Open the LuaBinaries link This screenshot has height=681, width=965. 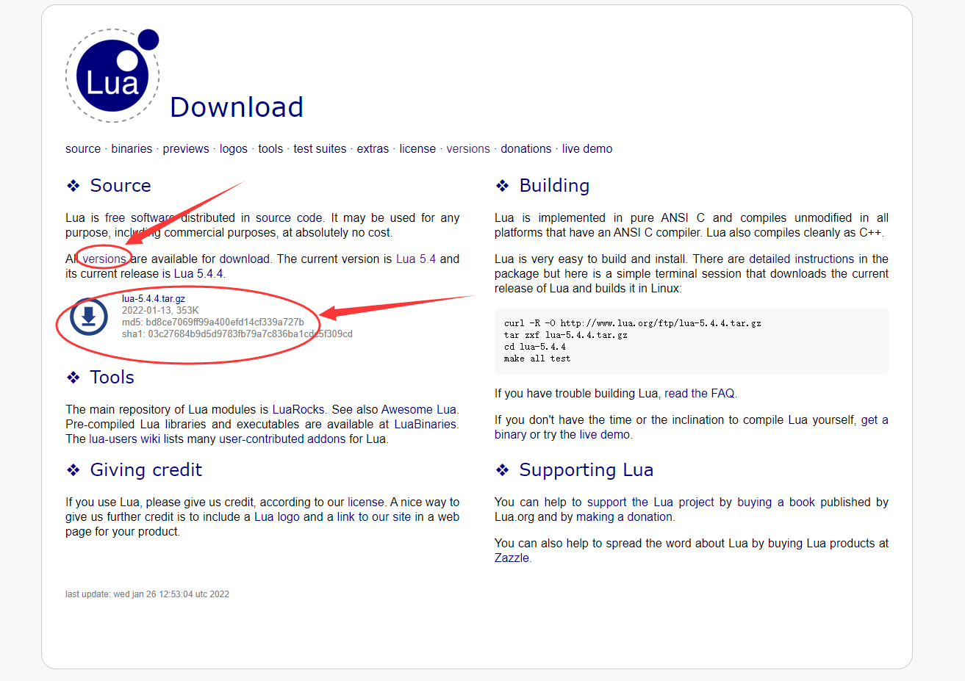(x=426, y=424)
